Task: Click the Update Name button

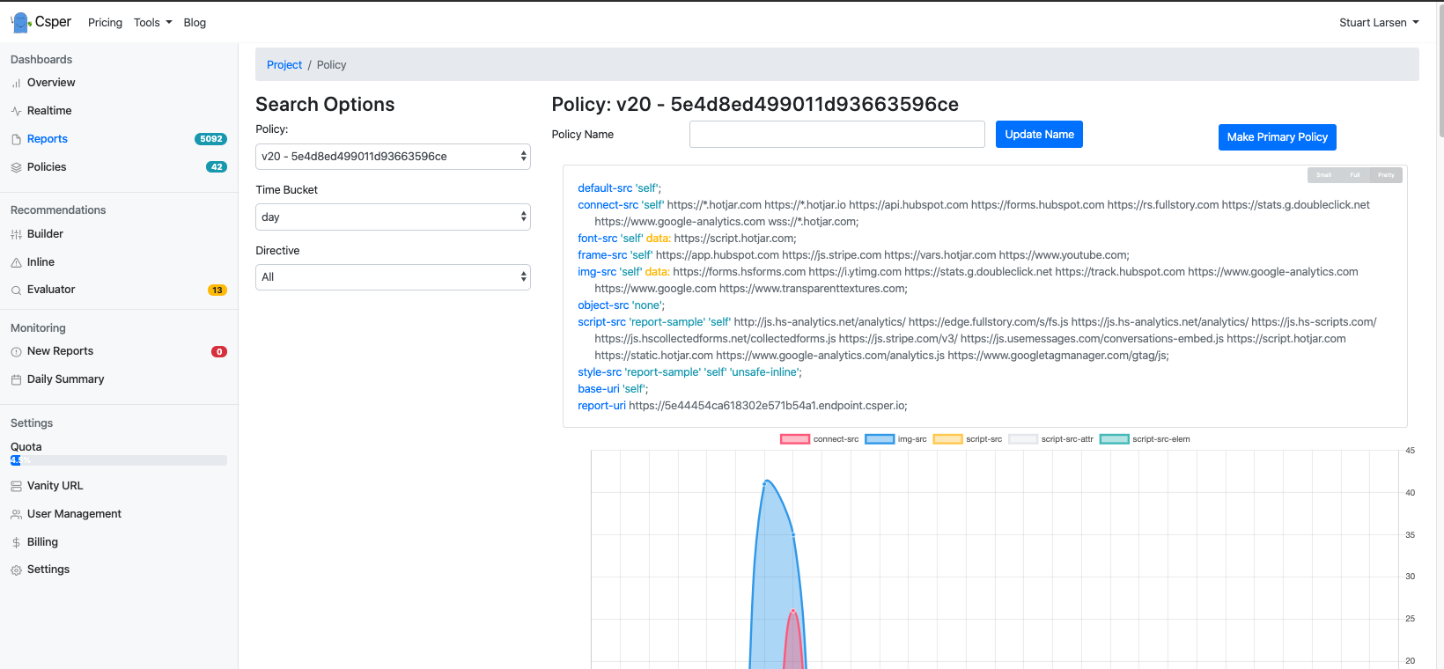Action: (1039, 135)
